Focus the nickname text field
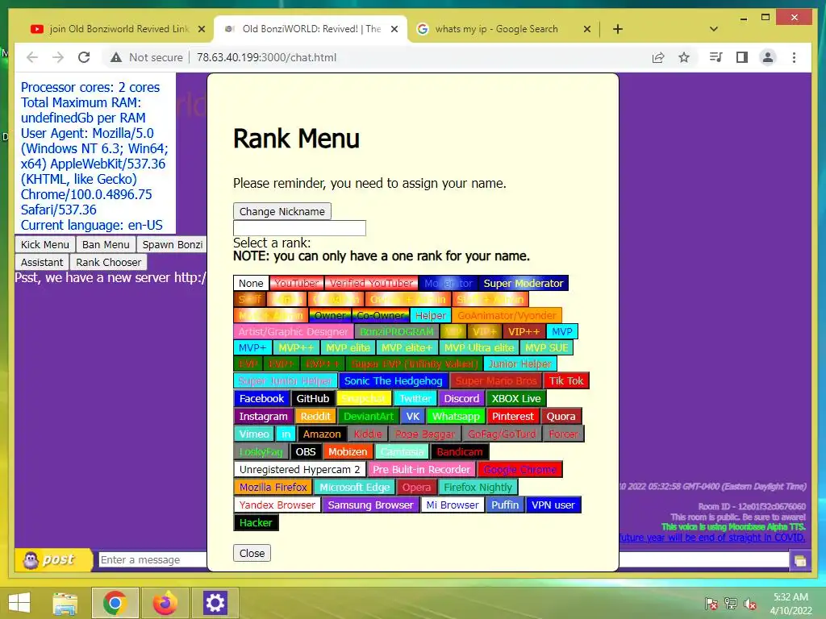 [x=299, y=228]
